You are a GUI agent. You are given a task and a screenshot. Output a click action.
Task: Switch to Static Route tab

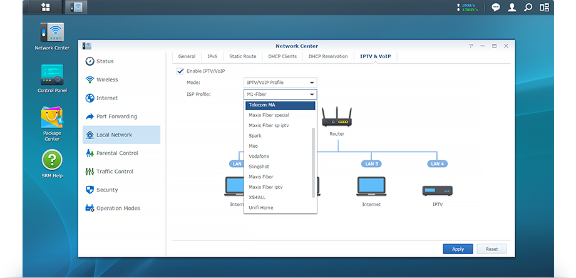[x=242, y=56]
